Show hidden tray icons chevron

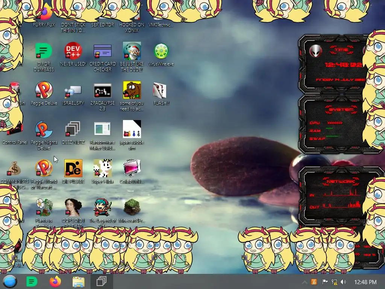click(x=304, y=282)
